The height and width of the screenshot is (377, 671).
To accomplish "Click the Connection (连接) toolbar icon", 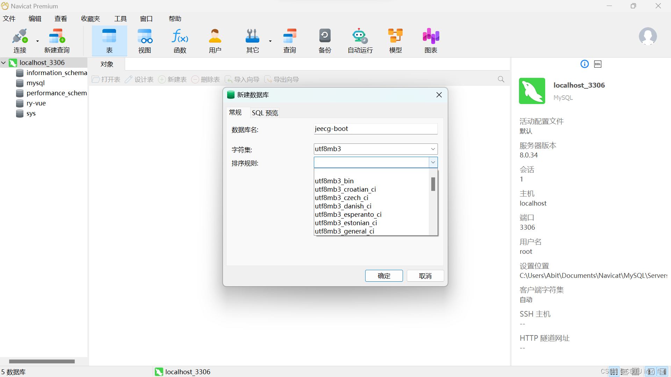I will (20, 41).
